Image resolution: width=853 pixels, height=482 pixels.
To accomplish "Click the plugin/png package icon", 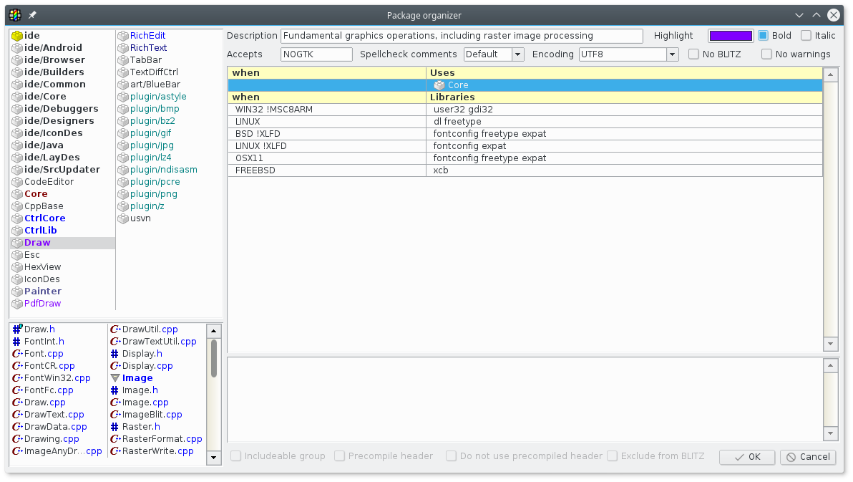I will tap(123, 194).
